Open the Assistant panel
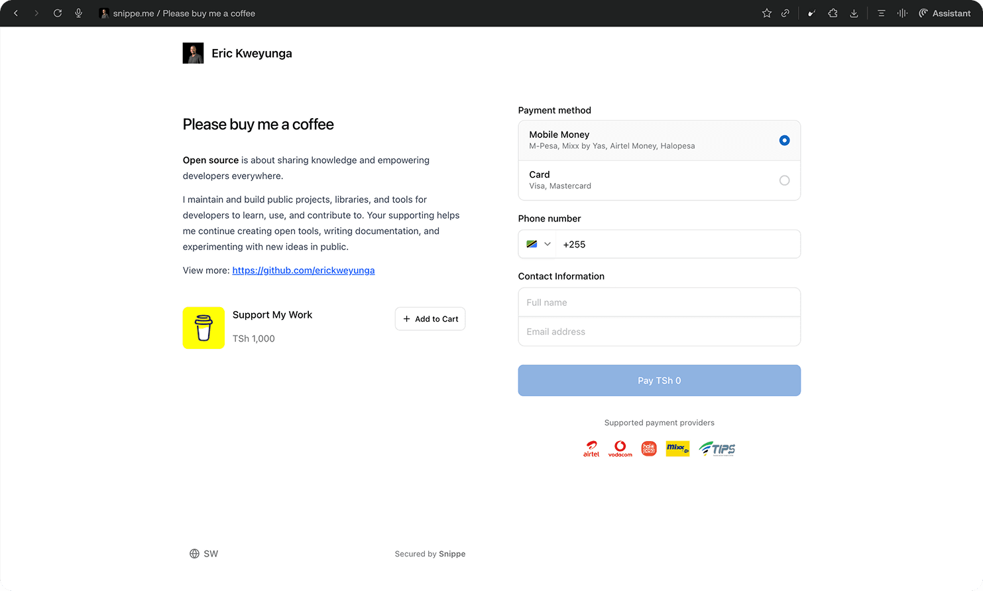Image resolution: width=983 pixels, height=591 pixels. coord(944,13)
